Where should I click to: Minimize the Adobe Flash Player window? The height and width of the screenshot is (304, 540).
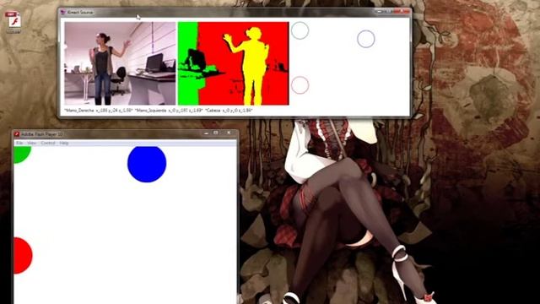[x=206, y=133]
